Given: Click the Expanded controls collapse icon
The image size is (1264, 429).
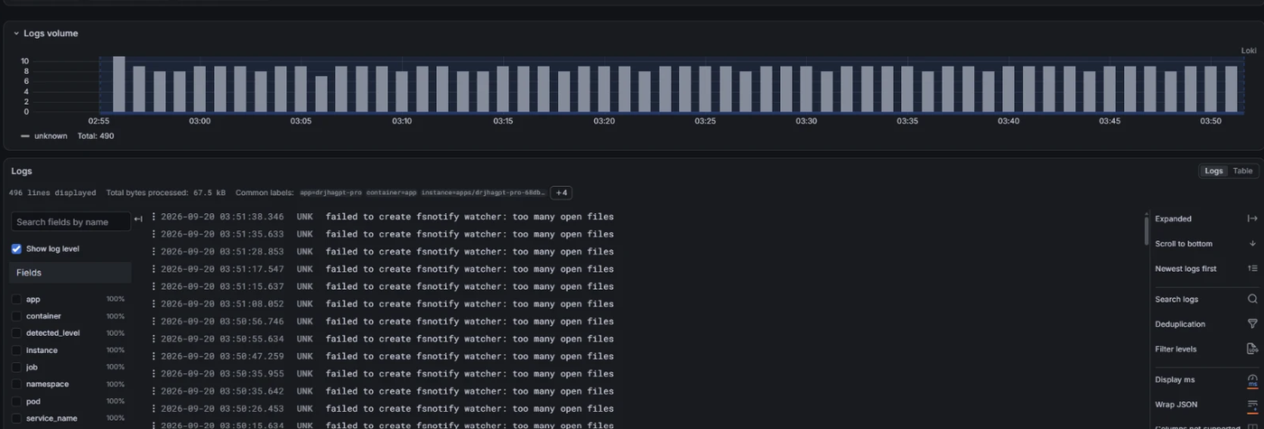Looking at the screenshot, I should pos(1252,219).
